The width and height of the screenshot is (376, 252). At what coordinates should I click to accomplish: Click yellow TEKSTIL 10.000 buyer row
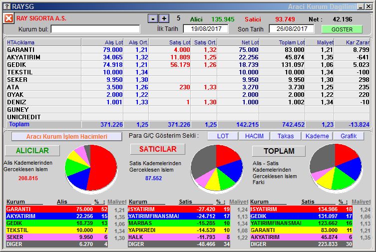57,230
